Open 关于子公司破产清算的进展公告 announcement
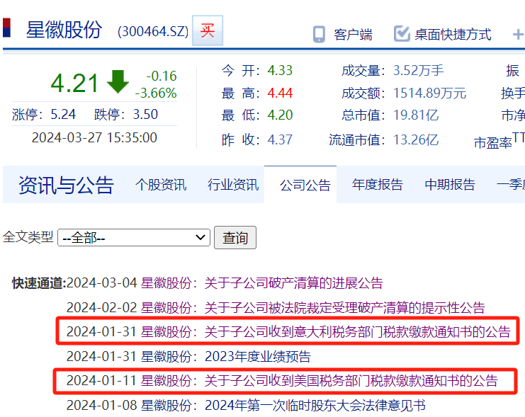This screenshot has height=417, width=525. (x=293, y=283)
